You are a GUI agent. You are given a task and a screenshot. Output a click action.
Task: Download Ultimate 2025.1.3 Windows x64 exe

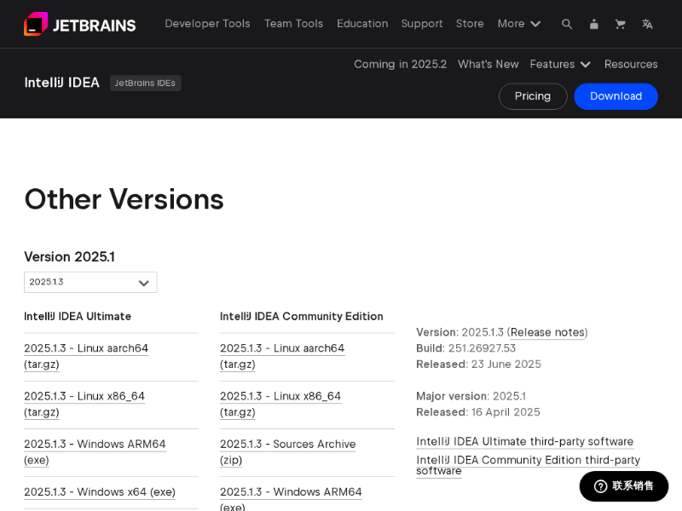point(100,491)
